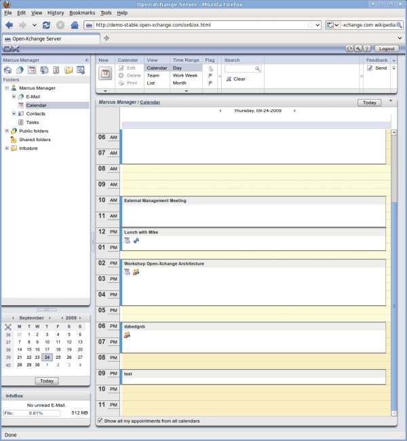Click the Clear search icon
The width and height of the screenshot is (407, 441).
(x=229, y=79)
